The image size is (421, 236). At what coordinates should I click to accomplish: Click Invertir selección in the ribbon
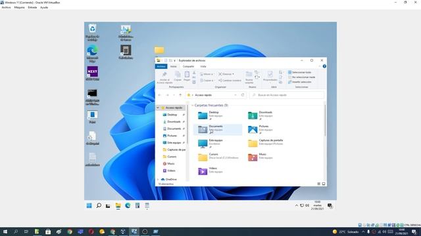tap(300, 82)
